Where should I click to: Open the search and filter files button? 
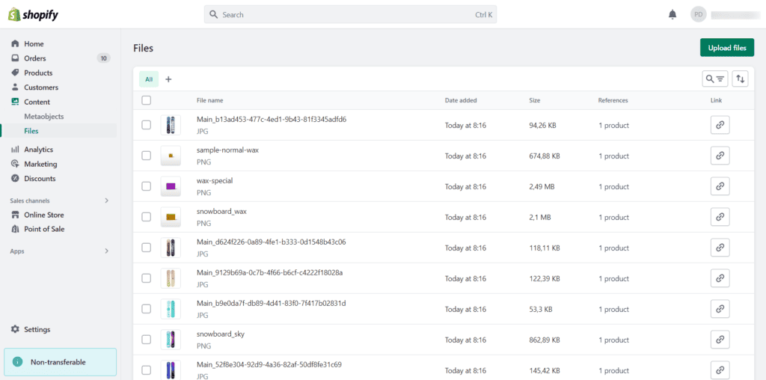click(x=715, y=79)
